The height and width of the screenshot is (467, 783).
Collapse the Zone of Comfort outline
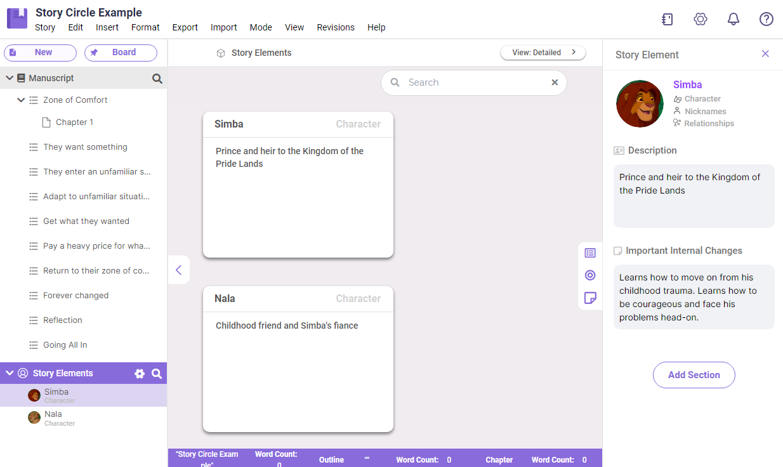tap(21, 100)
